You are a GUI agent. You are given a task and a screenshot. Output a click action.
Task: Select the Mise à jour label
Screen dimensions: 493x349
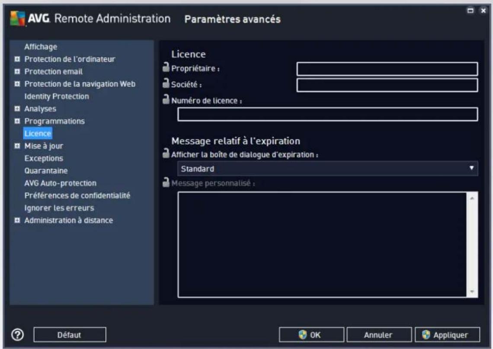coord(44,146)
